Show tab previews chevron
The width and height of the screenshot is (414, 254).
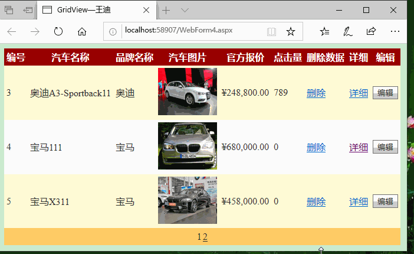(185, 10)
